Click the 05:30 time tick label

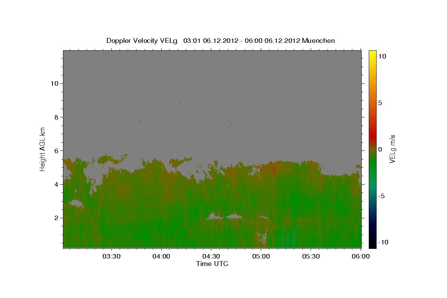pyautogui.click(x=311, y=256)
